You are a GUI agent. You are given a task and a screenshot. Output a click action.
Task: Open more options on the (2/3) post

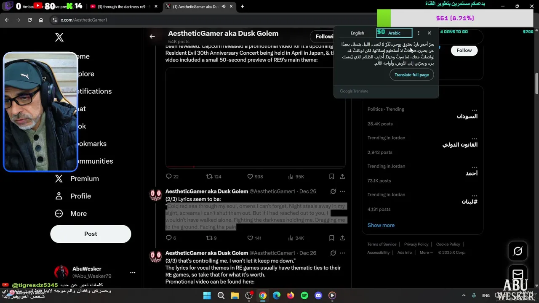pos(342,191)
